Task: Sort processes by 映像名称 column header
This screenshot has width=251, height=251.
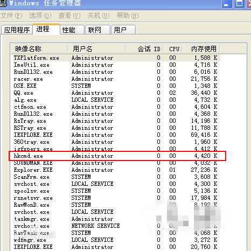Action: click(39, 49)
